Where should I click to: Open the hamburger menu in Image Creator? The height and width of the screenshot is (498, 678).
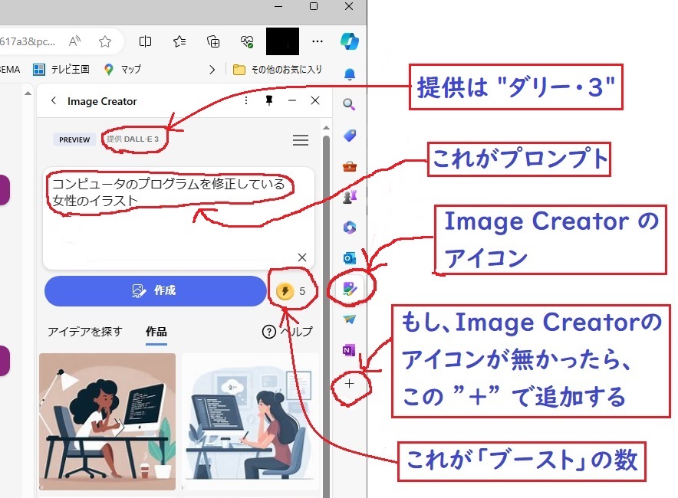pyautogui.click(x=301, y=140)
